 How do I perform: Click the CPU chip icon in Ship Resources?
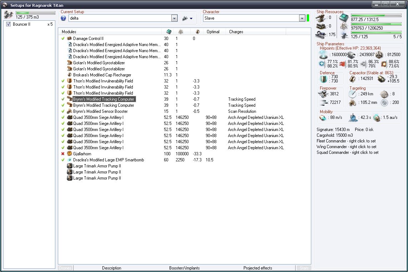[344, 18]
